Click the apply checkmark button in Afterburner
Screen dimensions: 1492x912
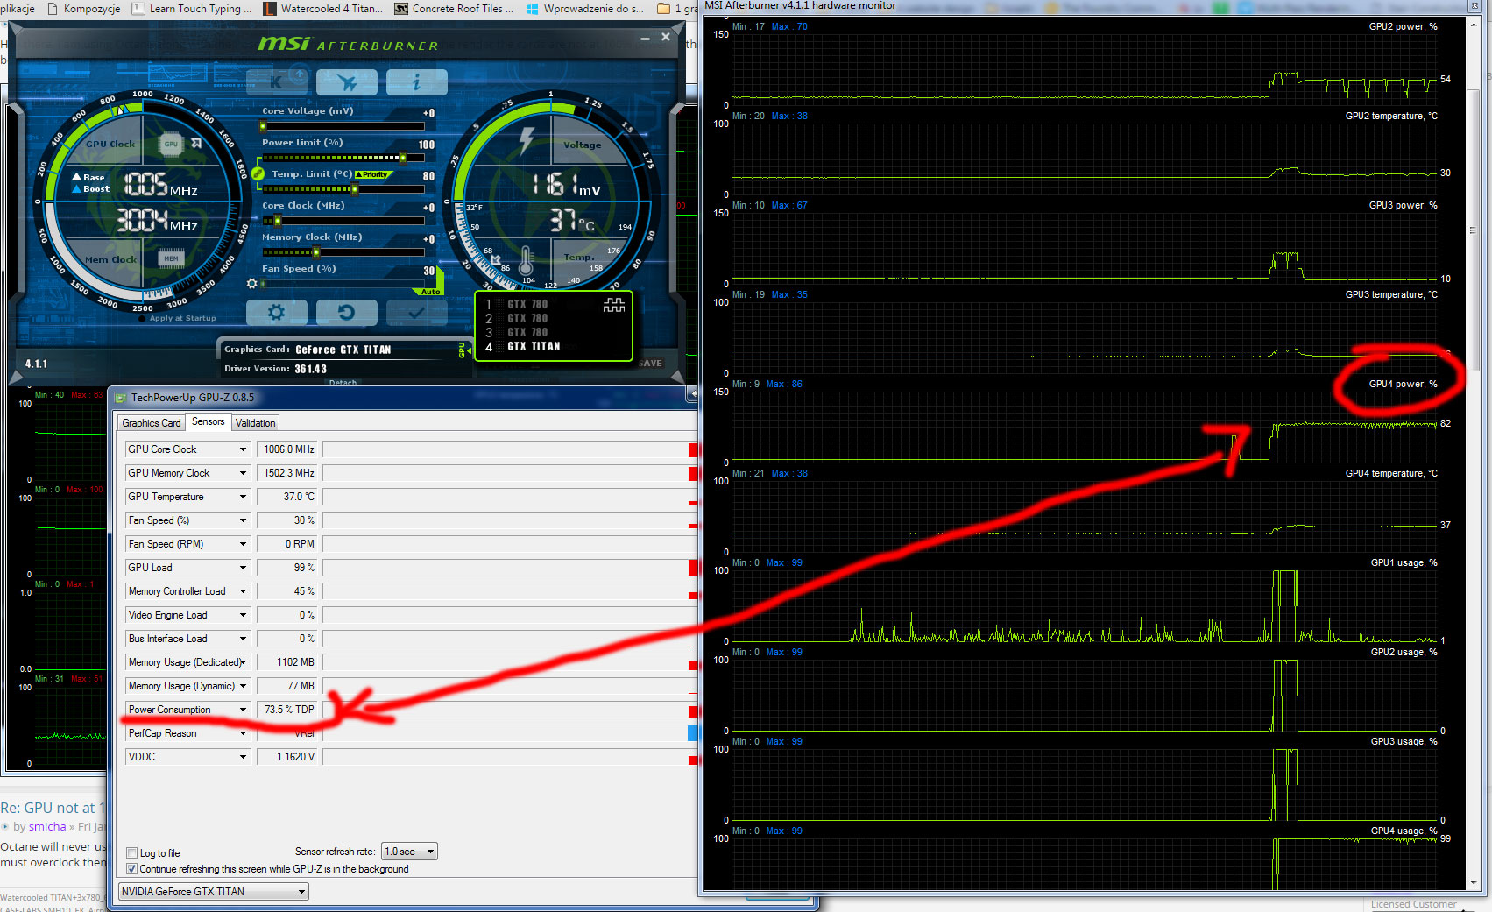coord(416,312)
